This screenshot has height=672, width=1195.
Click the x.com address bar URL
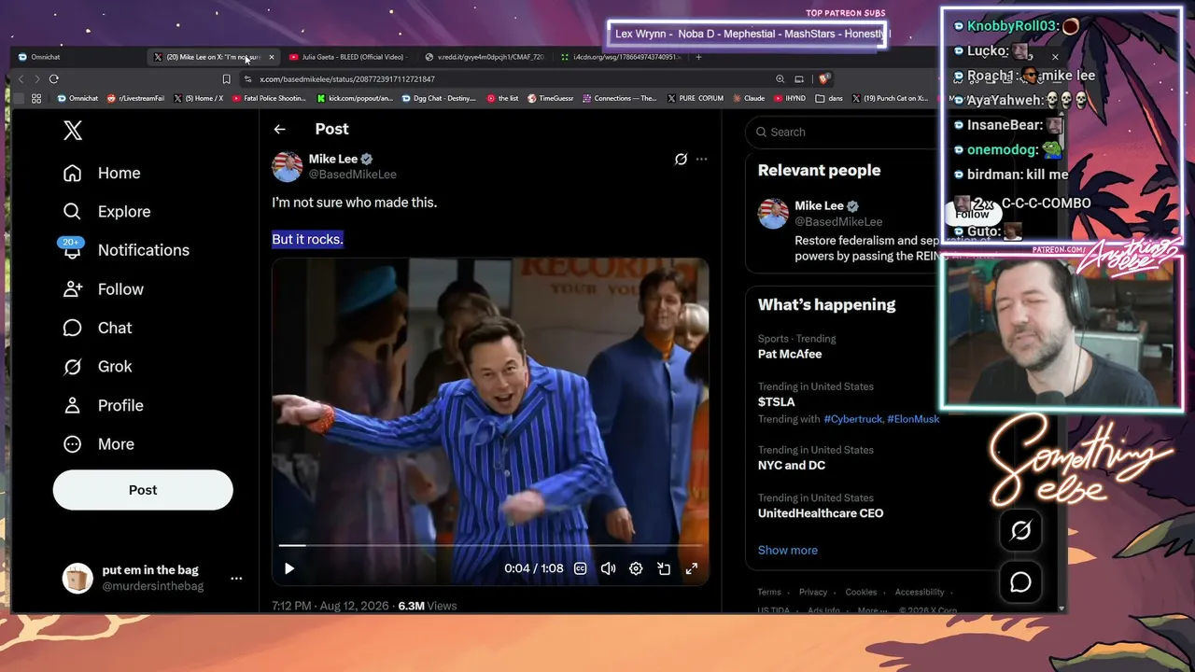[x=347, y=79]
